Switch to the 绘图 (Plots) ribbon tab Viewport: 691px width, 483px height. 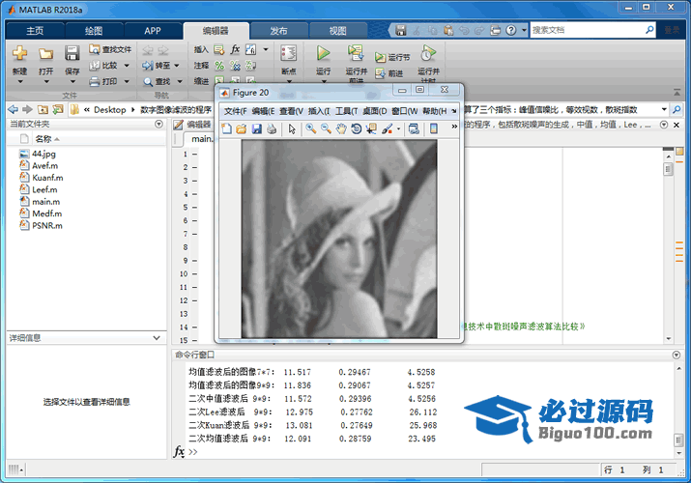click(x=94, y=30)
